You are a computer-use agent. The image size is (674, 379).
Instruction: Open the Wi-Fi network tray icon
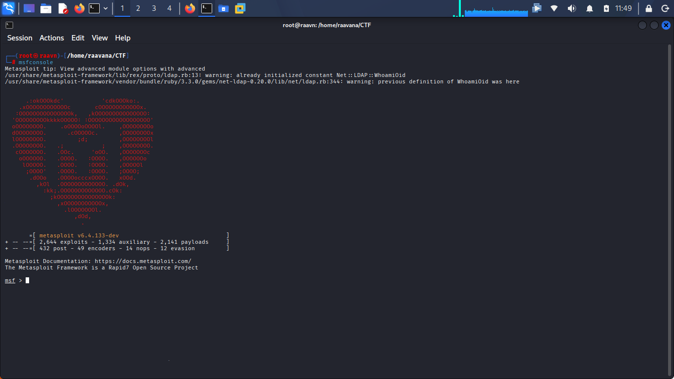[x=554, y=8]
